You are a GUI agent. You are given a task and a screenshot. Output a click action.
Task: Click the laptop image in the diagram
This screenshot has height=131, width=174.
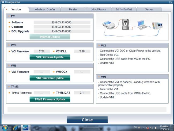click(142, 25)
